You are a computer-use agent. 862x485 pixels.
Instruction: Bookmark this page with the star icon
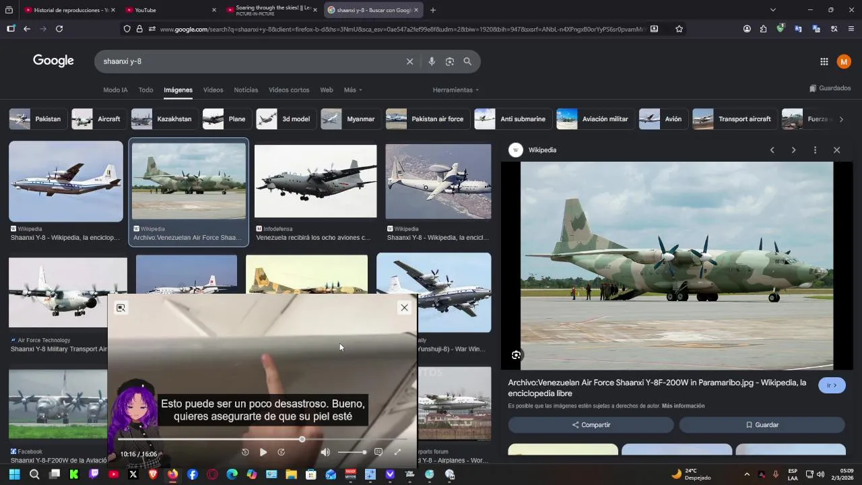click(x=679, y=29)
